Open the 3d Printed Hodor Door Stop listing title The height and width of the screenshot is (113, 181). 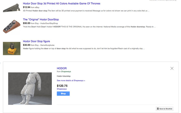pyautogui.click(x=62, y=4)
